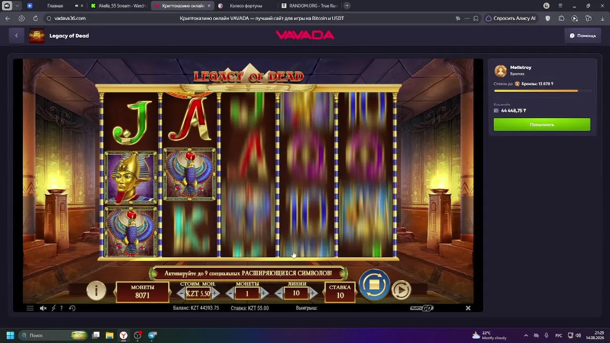The image size is (610, 343).
Task: Open Yandex Browser taskbar icon
Action: (x=123, y=335)
